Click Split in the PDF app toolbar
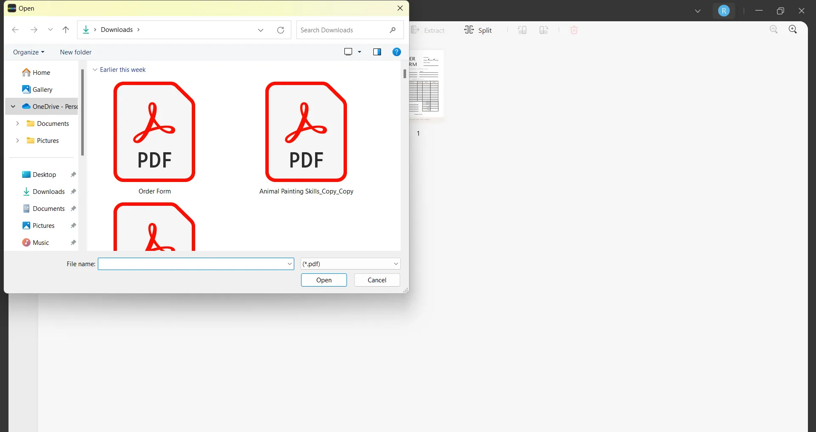Screen dimensions: 816x432 pos(478,30)
